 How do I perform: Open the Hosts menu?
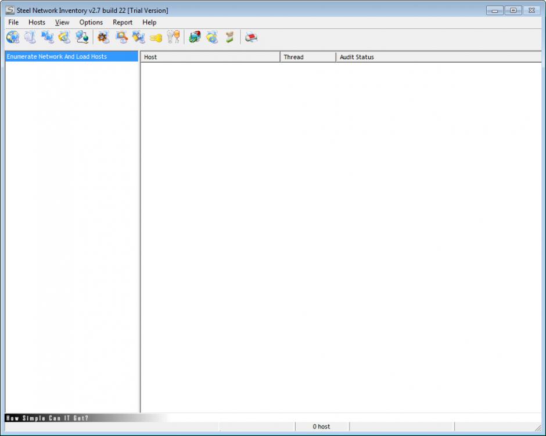coord(37,22)
